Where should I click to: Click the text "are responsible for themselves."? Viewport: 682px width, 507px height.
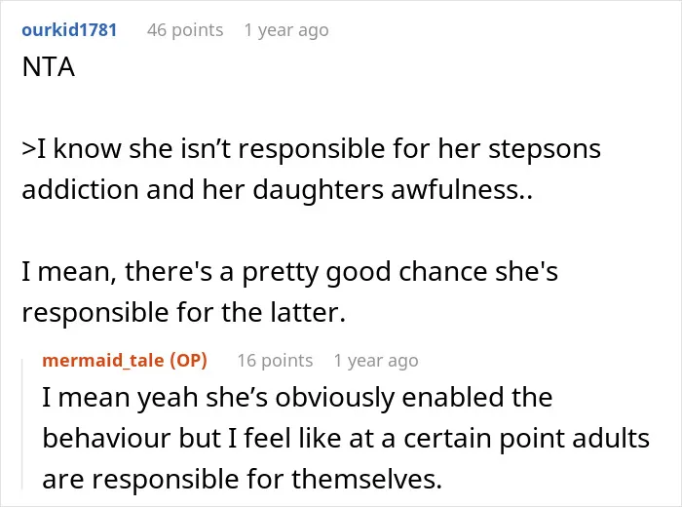coord(243,479)
